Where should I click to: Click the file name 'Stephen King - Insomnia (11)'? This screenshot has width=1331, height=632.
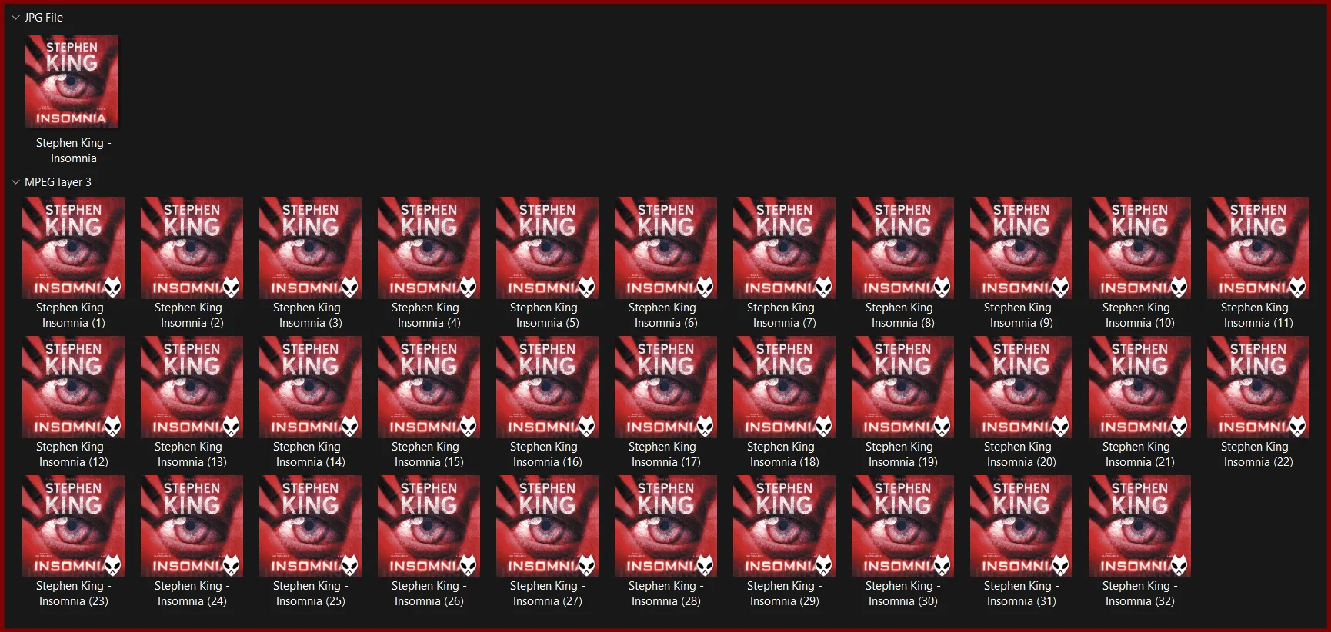pyautogui.click(x=1259, y=315)
